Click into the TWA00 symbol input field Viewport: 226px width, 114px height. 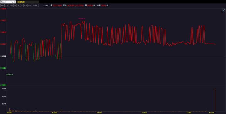[5, 2]
